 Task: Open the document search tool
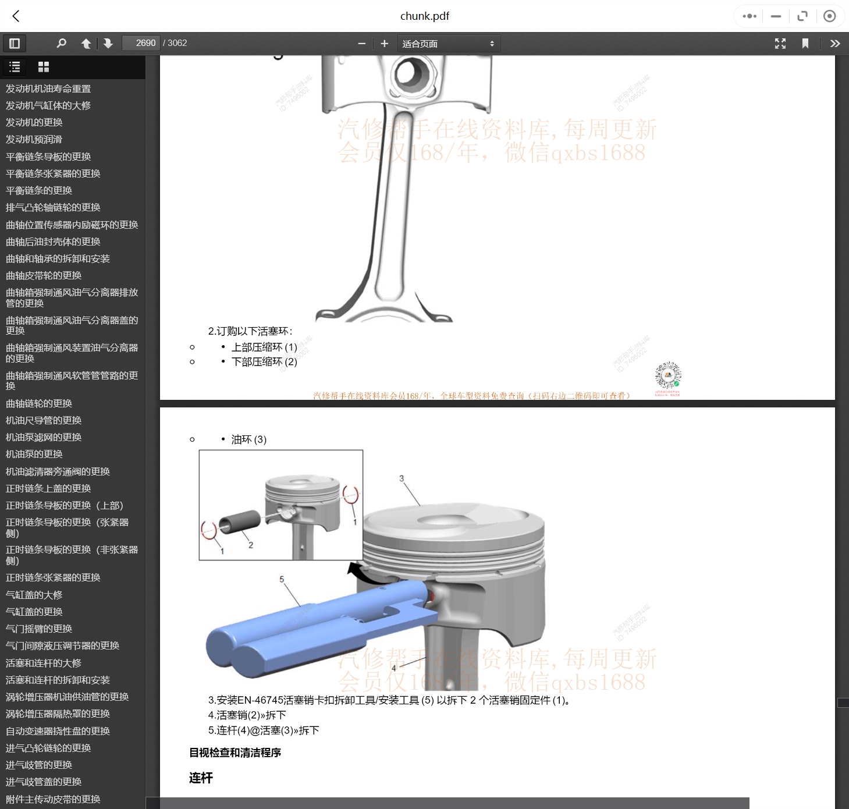click(61, 43)
